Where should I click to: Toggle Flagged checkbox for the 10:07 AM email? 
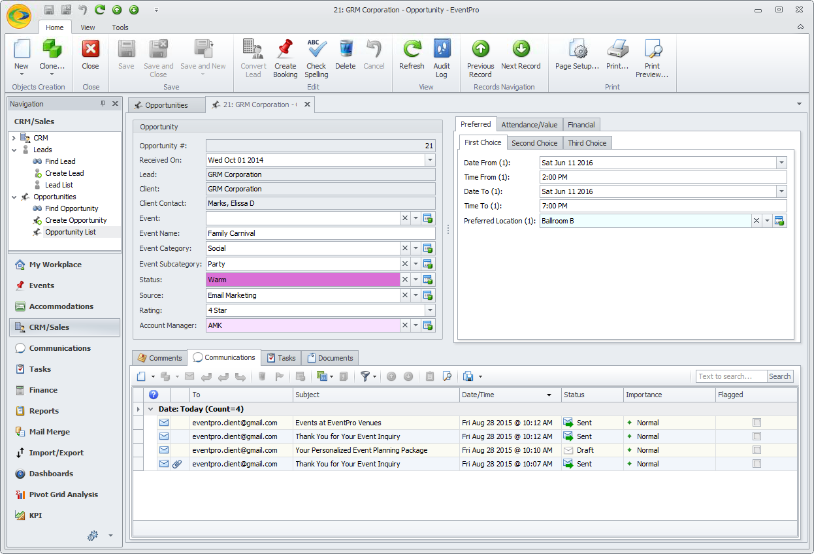(x=757, y=464)
